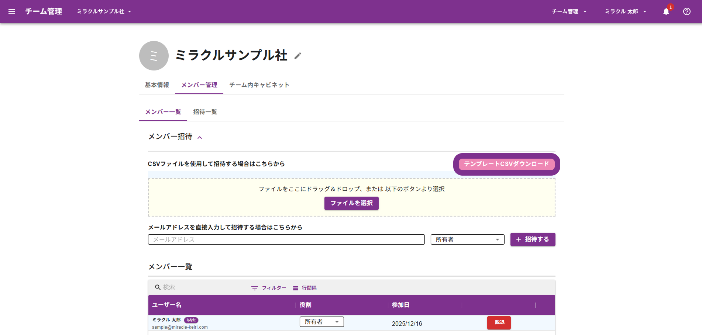Collapse the メンバー招待 section
This screenshot has height=335, width=702.
200,137
